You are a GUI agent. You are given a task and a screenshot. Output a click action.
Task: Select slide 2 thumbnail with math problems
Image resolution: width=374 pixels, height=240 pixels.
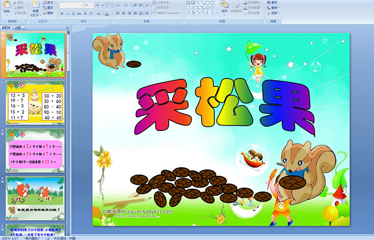click(x=35, y=103)
